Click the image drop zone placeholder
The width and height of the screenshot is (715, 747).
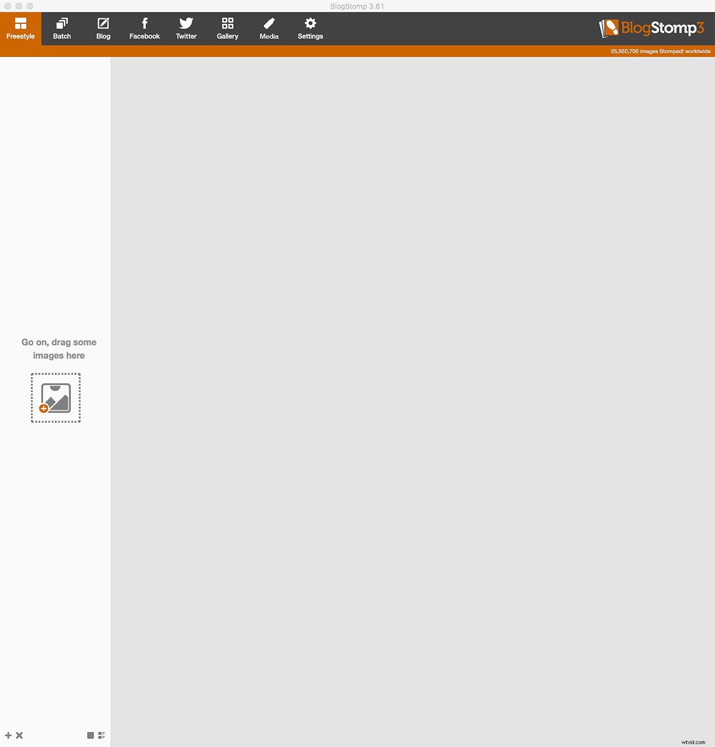pos(55,397)
